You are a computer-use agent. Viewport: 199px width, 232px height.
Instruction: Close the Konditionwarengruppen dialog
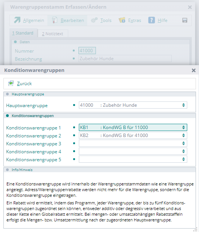[x=194, y=70]
